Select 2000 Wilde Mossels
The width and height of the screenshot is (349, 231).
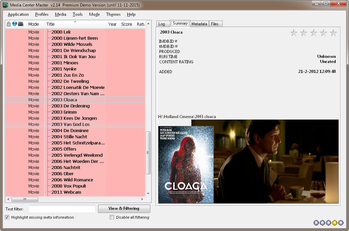(75, 44)
